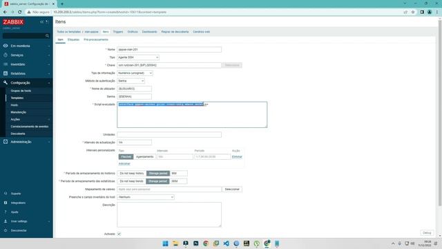The width and height of the screenshot is (442, 249).
Task: Click the Script executado text area
Action: coord(192,115)
